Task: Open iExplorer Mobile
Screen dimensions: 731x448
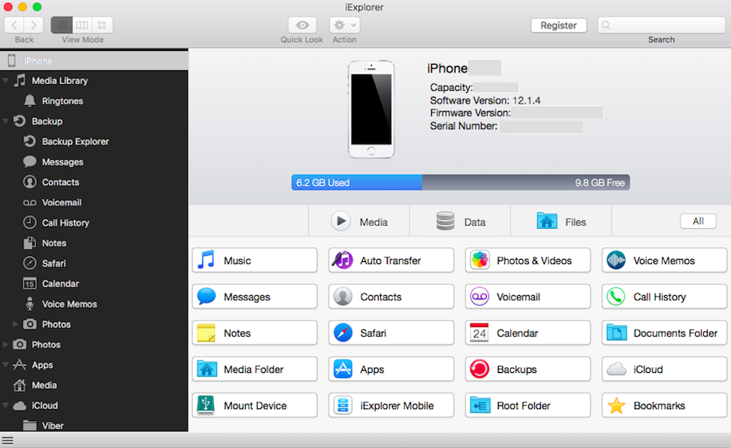Action: 391,406
